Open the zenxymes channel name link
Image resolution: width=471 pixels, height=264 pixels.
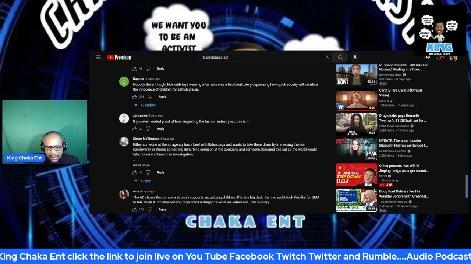click(x=140, y=115)
